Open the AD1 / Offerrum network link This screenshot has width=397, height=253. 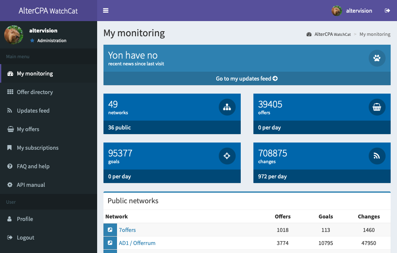tap(137, 243)
